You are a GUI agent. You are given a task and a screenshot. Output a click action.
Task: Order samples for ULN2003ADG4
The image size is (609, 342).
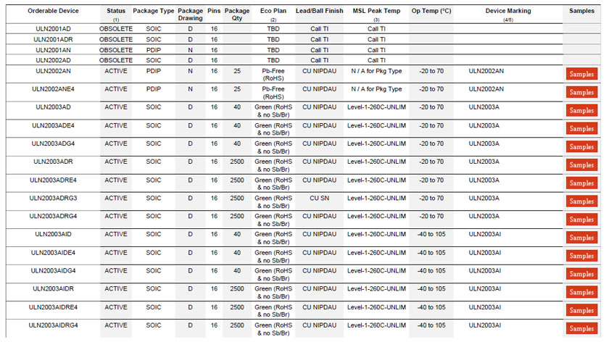pos(581,147)
